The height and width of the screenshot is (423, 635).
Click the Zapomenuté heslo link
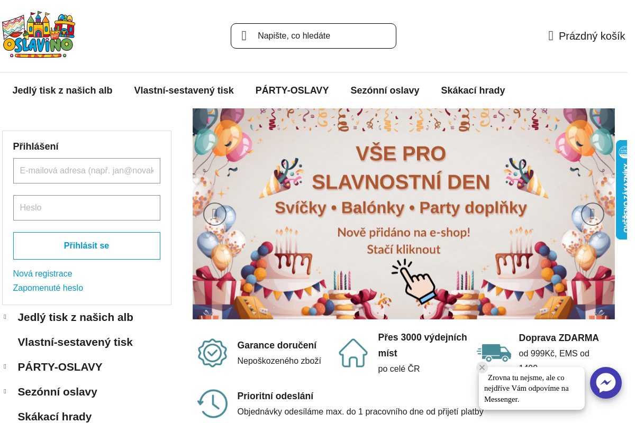[x=48, y=288]
